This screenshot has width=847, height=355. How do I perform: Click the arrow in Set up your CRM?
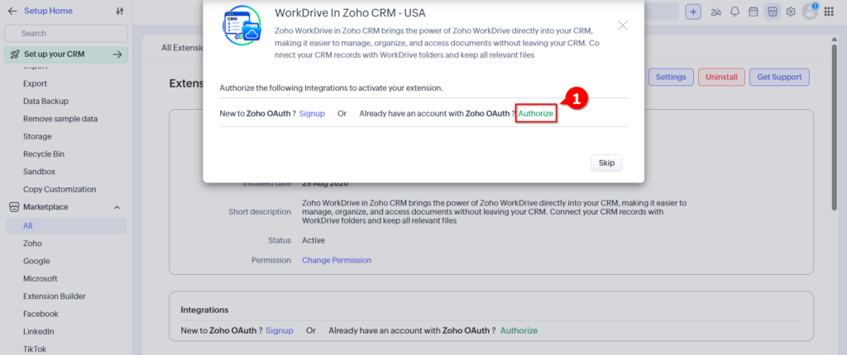coord(117,54)
